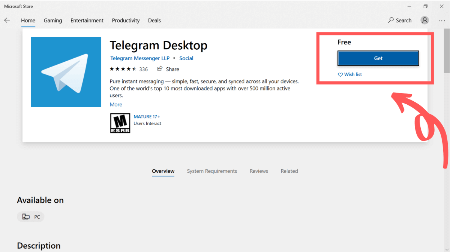Restore the Microsoft Store window size
The image size is (450, 252).
click(x=425, y=6)
